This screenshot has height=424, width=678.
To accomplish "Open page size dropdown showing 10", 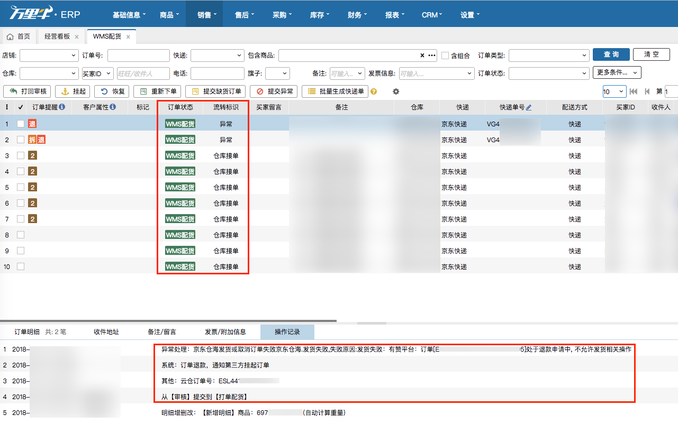I will [x=614, y=91].
